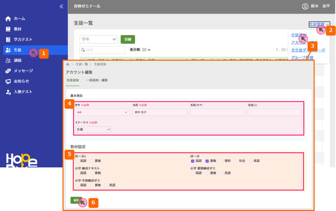The width and height of the screenshot is (336, 211).
Task: Open the ステータス dropdown showing 在籍
Action: 93,130
